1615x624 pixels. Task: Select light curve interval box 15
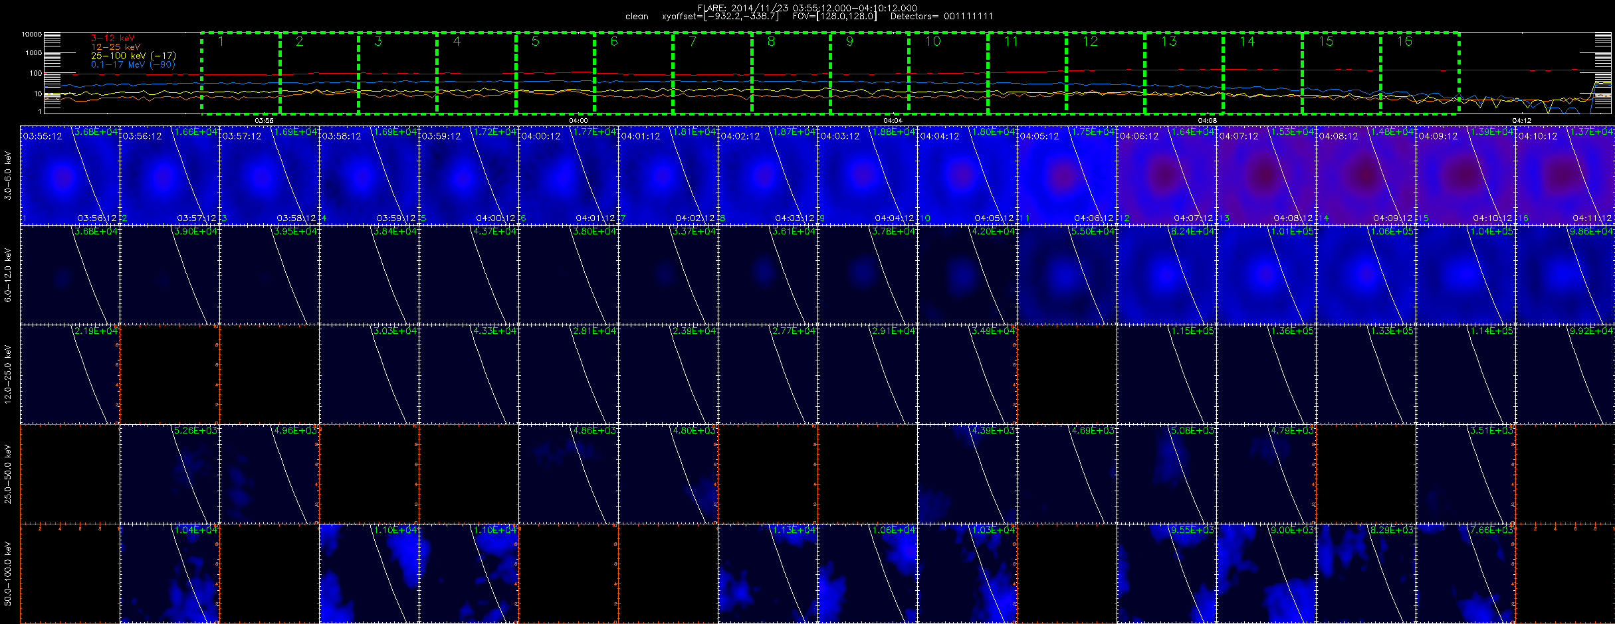pos(1342,72)
